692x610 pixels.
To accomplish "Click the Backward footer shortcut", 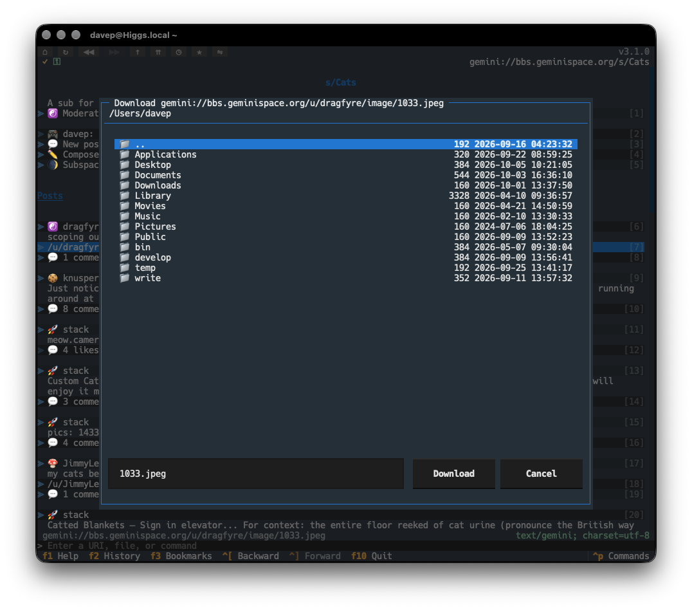I will point(250,556).
